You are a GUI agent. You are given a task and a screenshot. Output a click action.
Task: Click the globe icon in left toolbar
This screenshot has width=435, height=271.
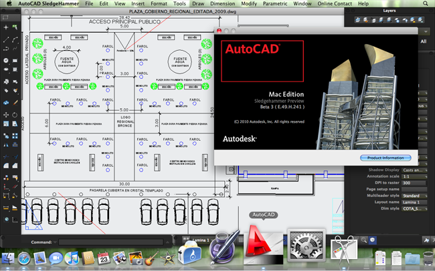[x=6, y=220]
